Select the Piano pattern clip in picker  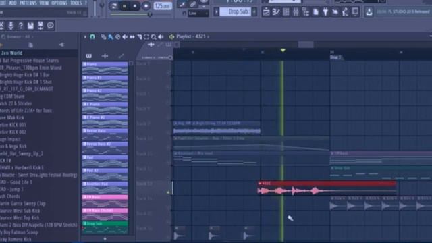point(105,68)
